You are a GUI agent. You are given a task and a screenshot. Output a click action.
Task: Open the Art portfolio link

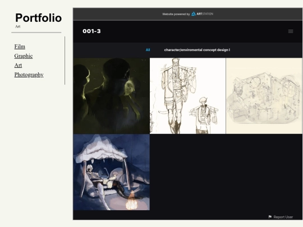[x=18, y=65]
